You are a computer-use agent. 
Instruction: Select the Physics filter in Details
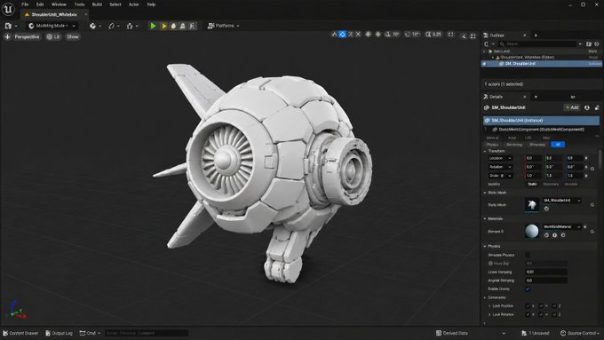(493, 145)
